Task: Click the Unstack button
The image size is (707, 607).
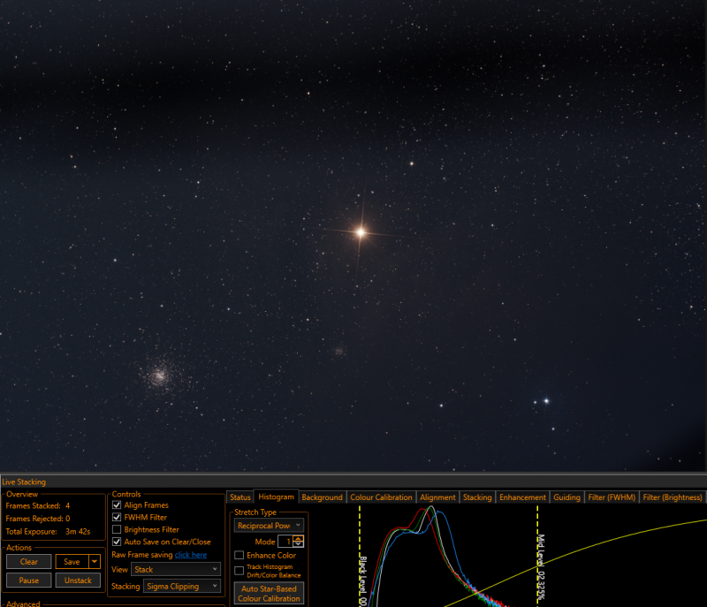Action: pos(78,580)
